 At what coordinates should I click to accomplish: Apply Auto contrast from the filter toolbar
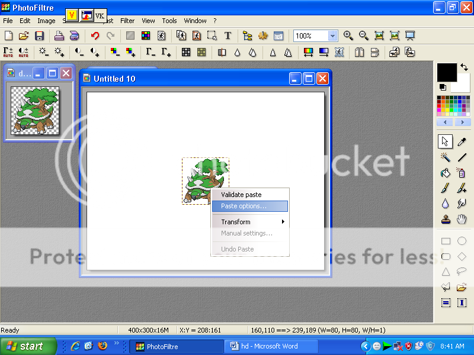coord(23,52)
